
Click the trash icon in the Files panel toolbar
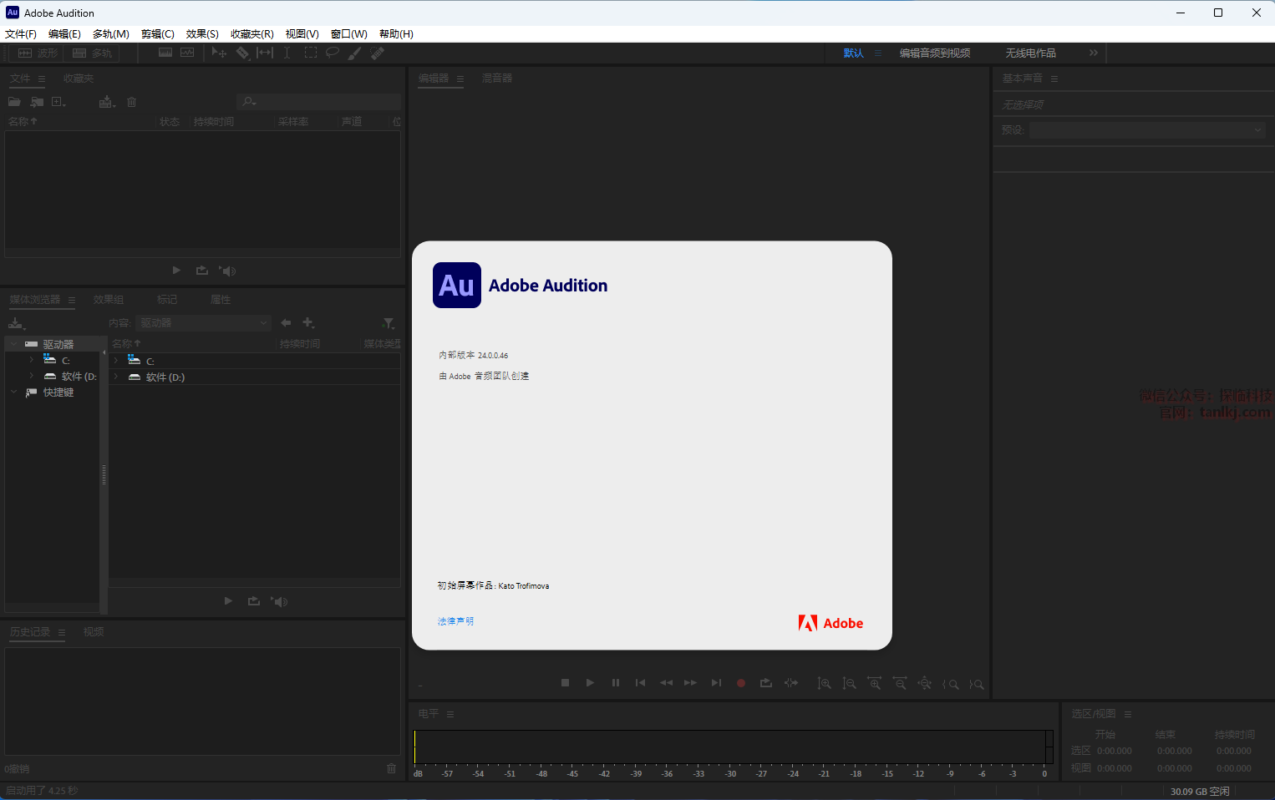coord(131,102)
